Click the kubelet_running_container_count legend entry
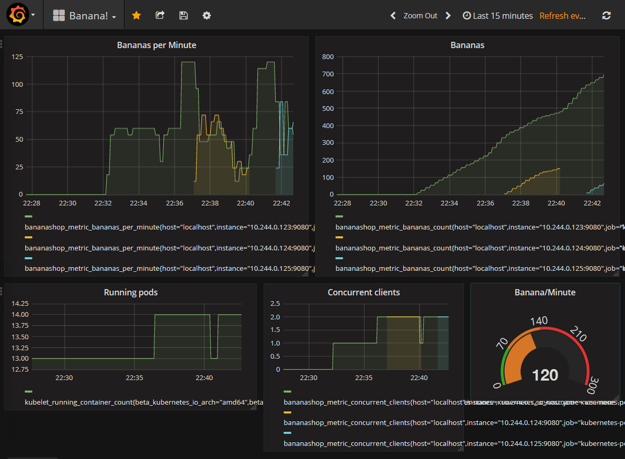Image resolution: width=625 pixels, height=459 pixels. click(144, 402)
